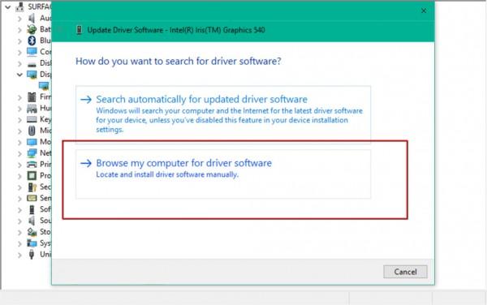Collapse the Display adapters tree node
The width and height of the screenshot is (487, 305).
pyautogui.click(x=19, y=75)
